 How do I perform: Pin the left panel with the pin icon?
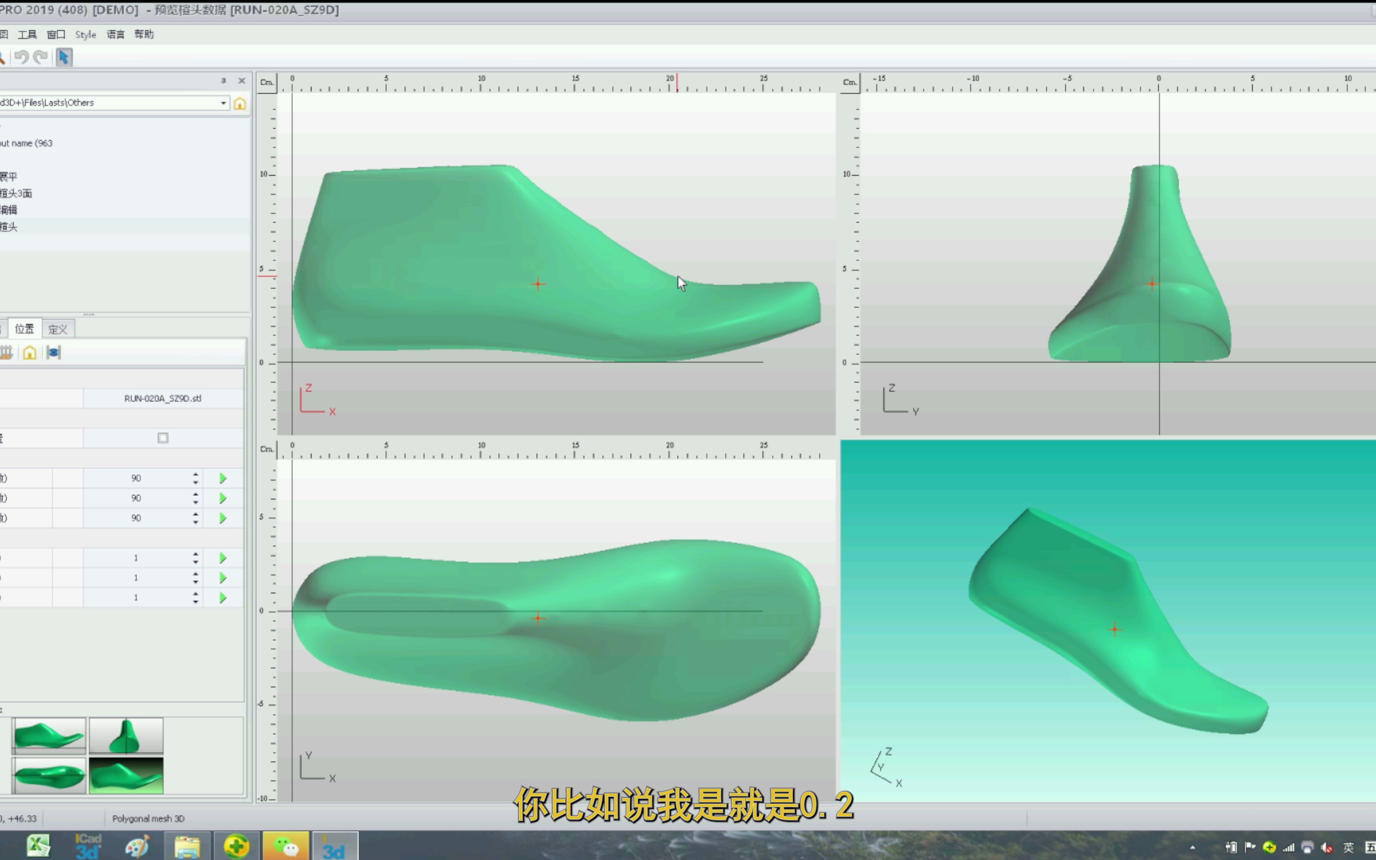(223, 81)
